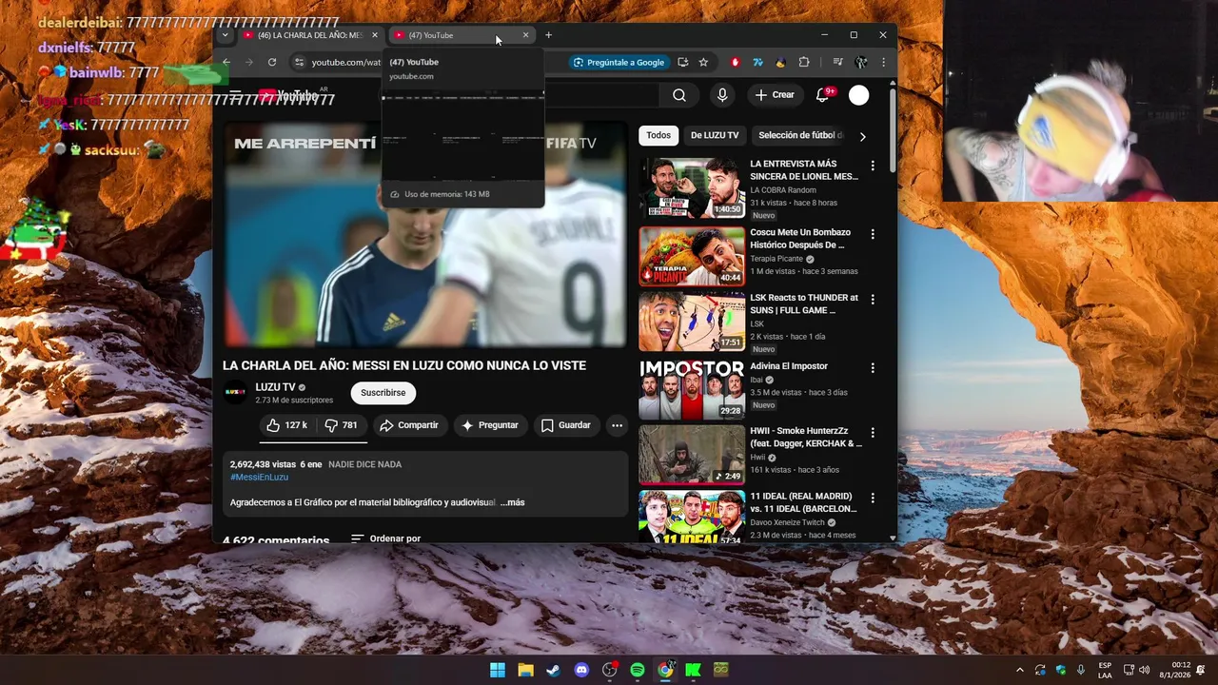Open File Explorer in the taskbar
The width and height of the screenshot is (1218, 685).
(x=525, y=670)
